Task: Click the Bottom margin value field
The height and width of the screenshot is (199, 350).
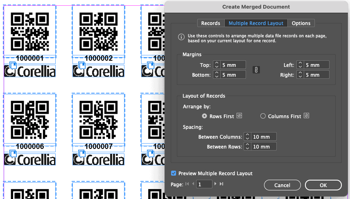Action: [x=233, y=75]
